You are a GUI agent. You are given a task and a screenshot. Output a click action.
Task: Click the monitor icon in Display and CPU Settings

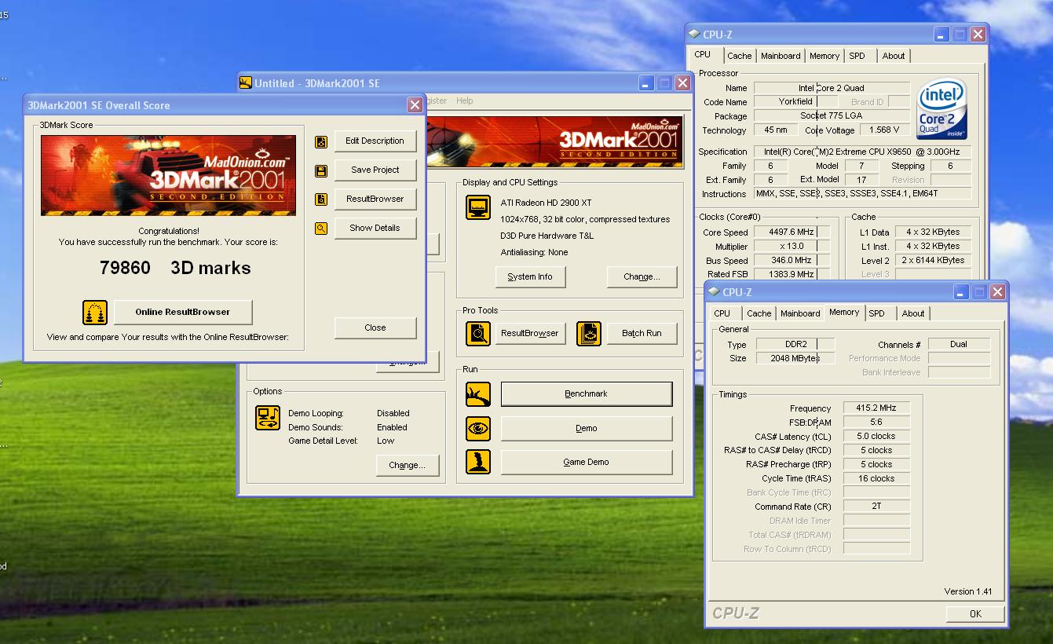pos(478,207)
